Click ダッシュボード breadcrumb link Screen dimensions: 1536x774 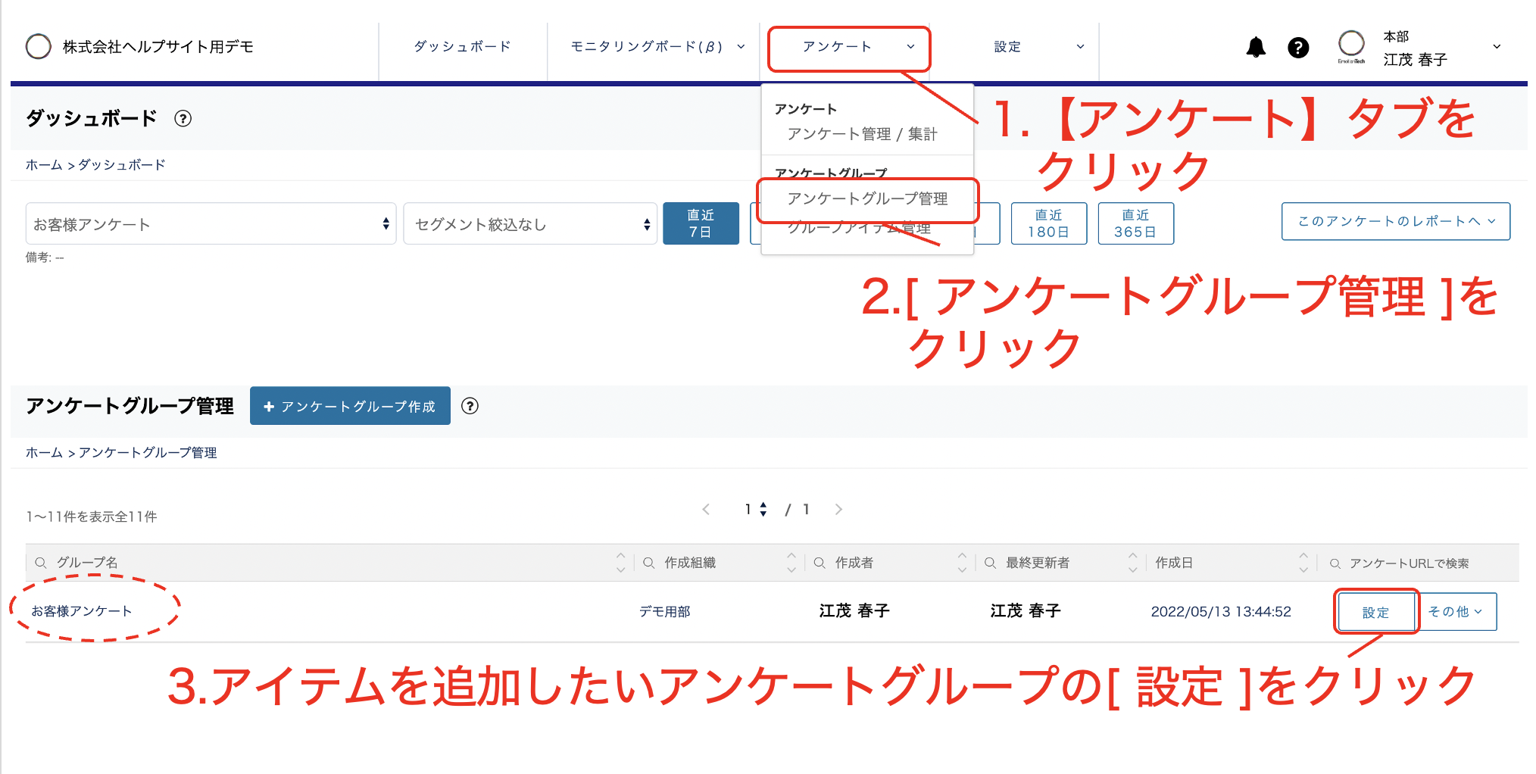[122, 164]
